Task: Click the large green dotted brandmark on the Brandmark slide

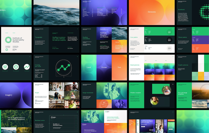Action: click(x=205, y=11)
